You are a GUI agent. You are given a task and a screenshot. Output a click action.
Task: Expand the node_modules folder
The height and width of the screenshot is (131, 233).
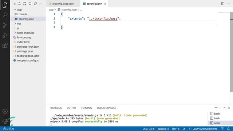coord(28,33)
